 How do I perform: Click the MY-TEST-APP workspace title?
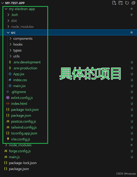tap(15, 3)
